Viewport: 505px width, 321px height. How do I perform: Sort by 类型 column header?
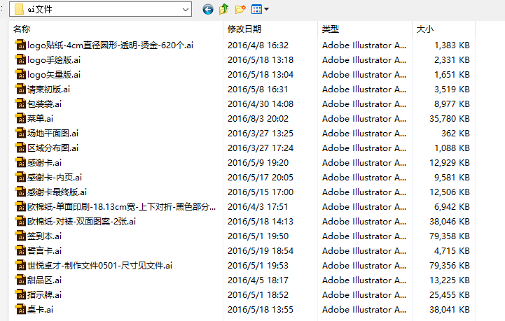330,29
